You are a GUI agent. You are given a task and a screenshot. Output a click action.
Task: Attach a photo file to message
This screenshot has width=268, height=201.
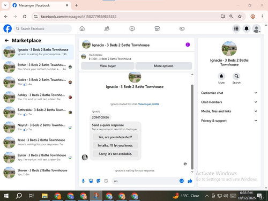[x=91, y=181]
